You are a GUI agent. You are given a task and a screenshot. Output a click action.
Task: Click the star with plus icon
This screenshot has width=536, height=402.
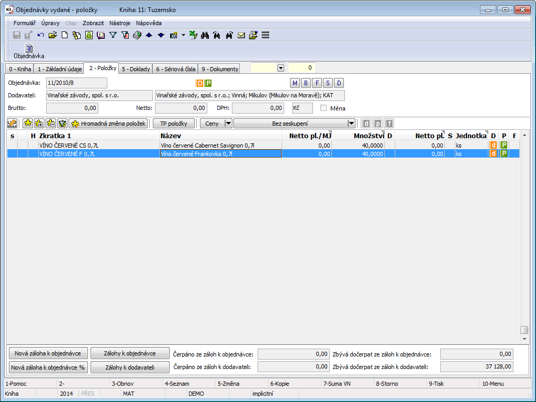click(x=39, y=124)
